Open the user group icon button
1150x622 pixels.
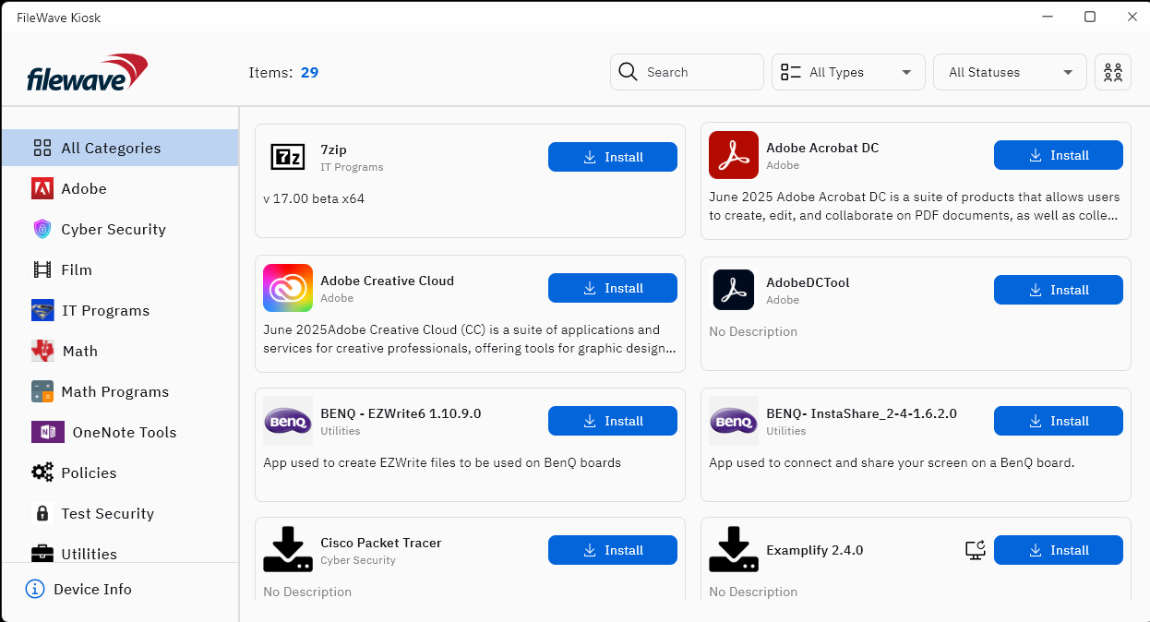tap(1113, 72)
